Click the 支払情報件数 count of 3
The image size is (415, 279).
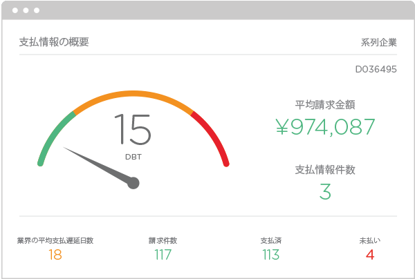(325, 191)
